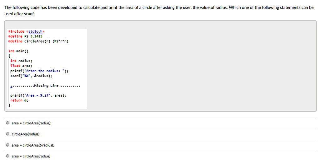Click the 'float area;' declaration
Image resolution: width=320 pixels, height=164 pixels.
(21, 66)
